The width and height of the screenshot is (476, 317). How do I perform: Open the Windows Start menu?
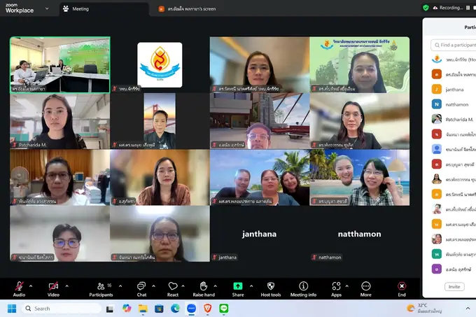pos(12,309)
